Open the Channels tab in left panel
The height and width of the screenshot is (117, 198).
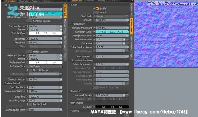pyautogui.click(x=23, y=1)
